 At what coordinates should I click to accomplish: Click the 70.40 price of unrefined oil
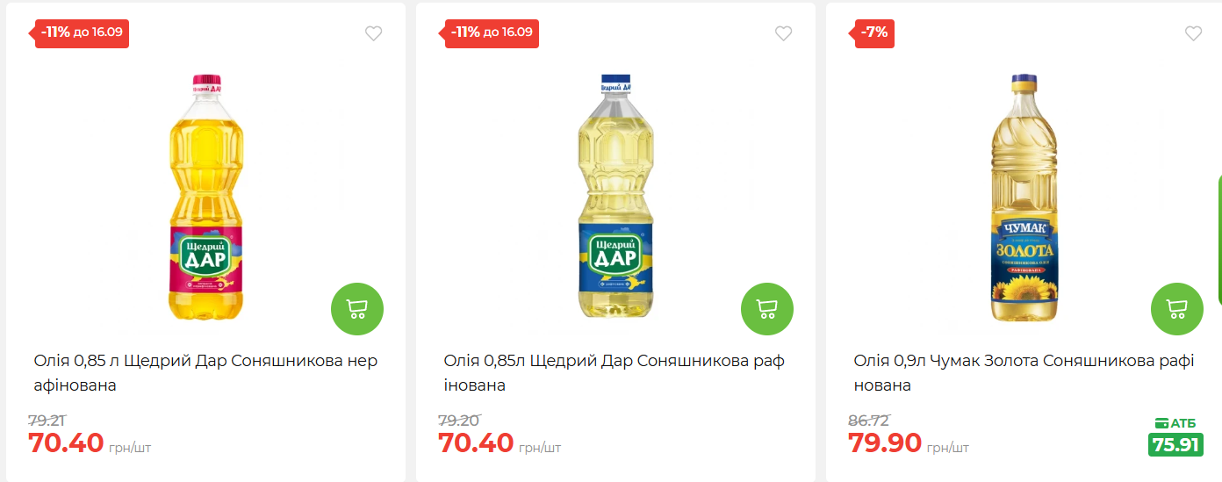click(x=66, y=443)
